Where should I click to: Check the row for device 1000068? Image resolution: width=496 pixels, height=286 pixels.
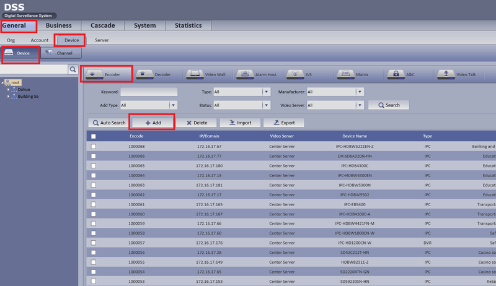click(94, 147)
